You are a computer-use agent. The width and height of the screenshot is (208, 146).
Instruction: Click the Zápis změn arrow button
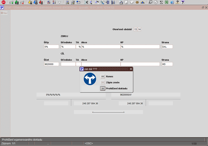click(103, 82)
